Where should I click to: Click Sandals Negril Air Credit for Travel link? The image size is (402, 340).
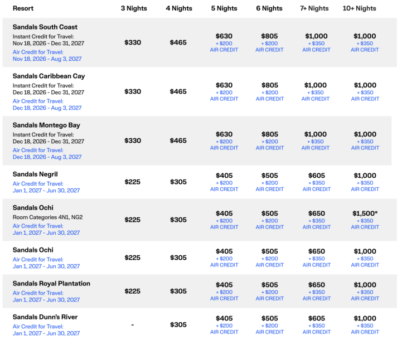point(38,184)
